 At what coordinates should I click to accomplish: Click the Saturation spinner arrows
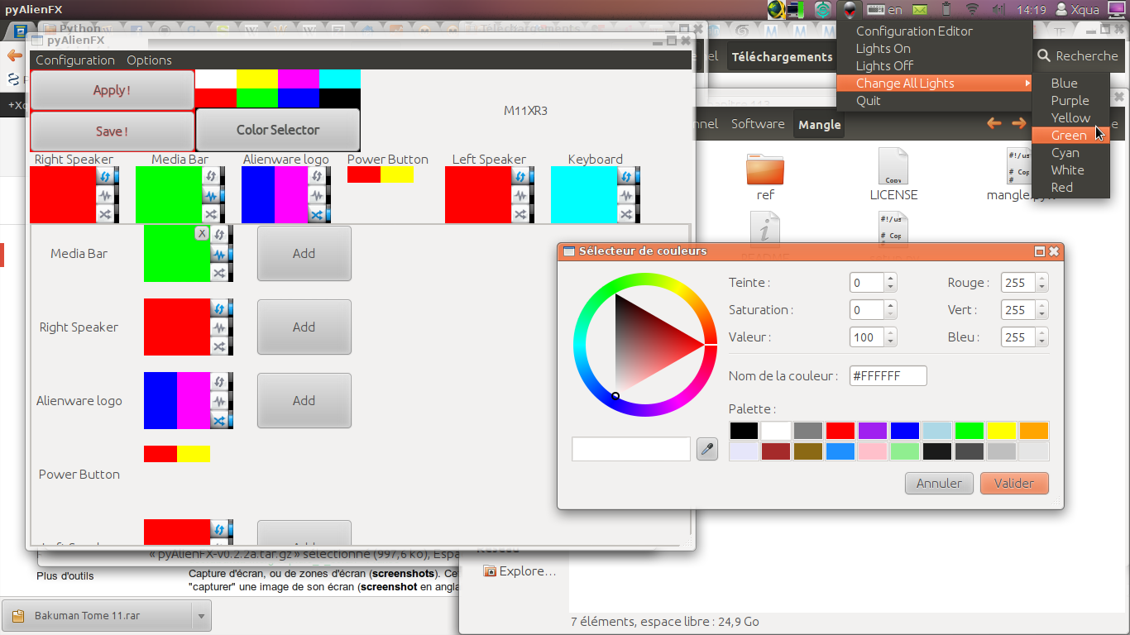coord(890,310)
